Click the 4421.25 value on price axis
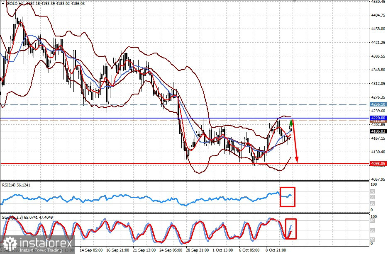The image size is (388, 254). (x=378, y=43)
